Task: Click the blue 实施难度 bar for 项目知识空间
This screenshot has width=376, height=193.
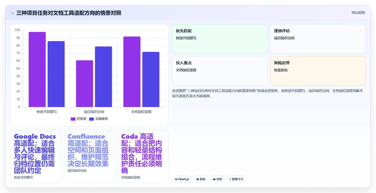Action: 103,77
